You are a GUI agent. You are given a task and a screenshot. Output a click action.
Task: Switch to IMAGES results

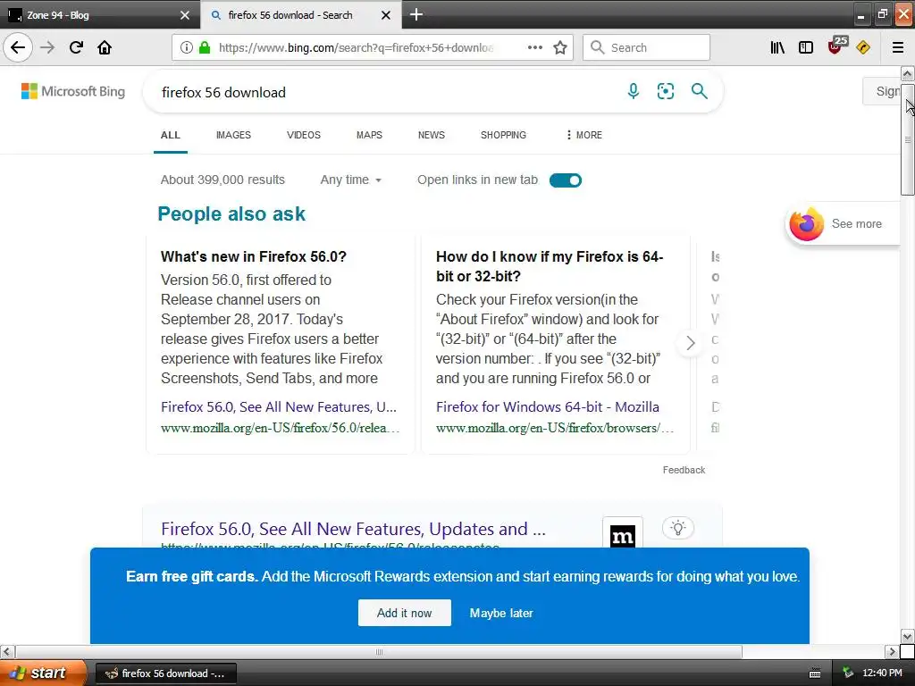coord(233,136)
